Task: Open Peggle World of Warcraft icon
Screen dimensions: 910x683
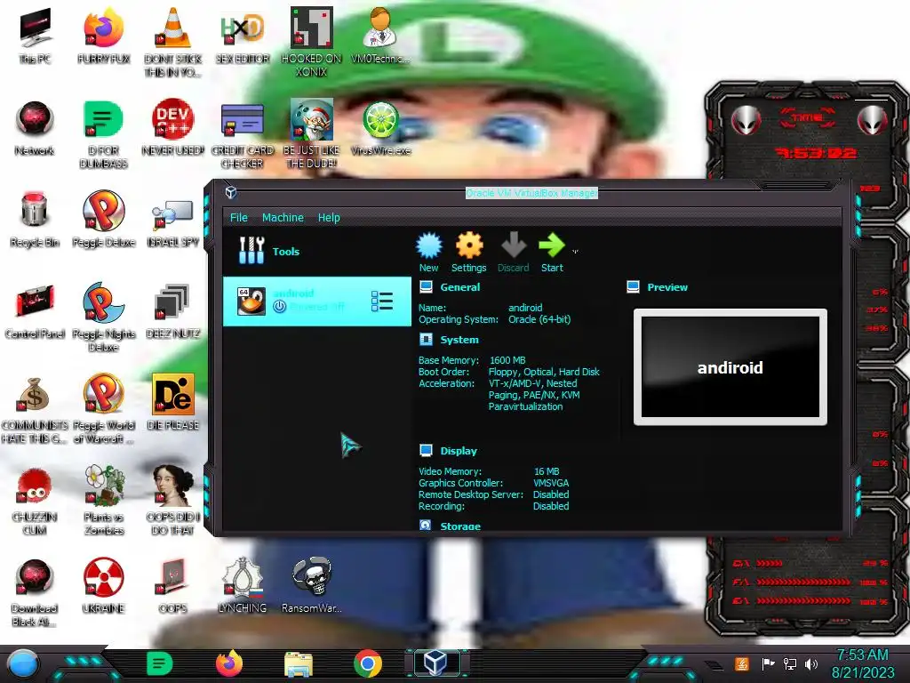Action: 103,409
